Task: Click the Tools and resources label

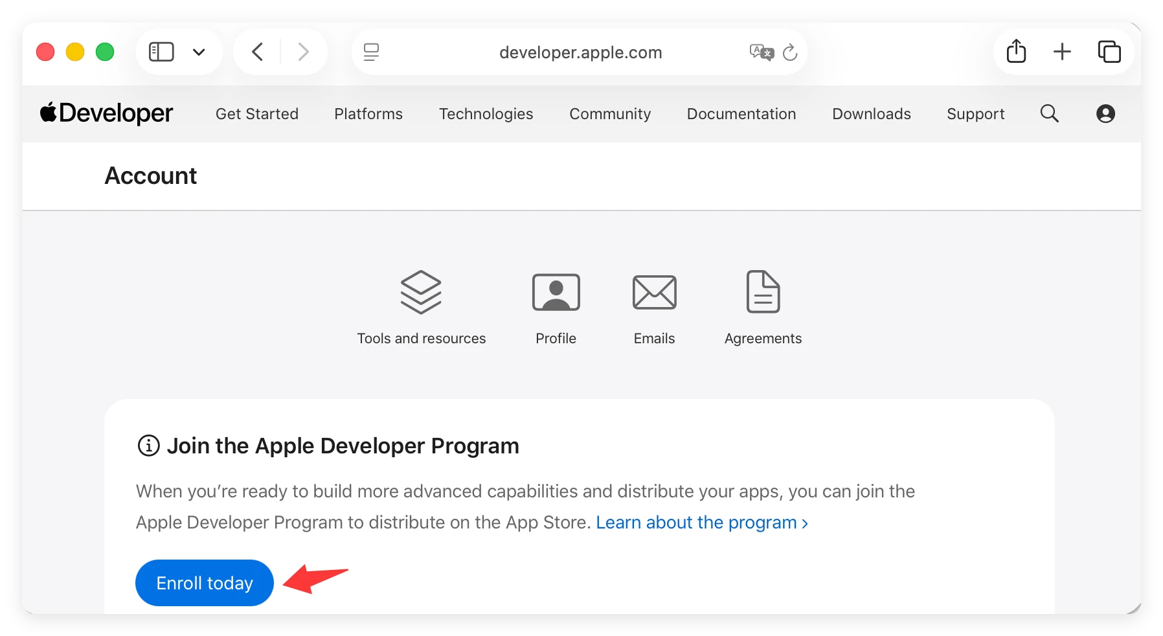Action: pos(422,338)
